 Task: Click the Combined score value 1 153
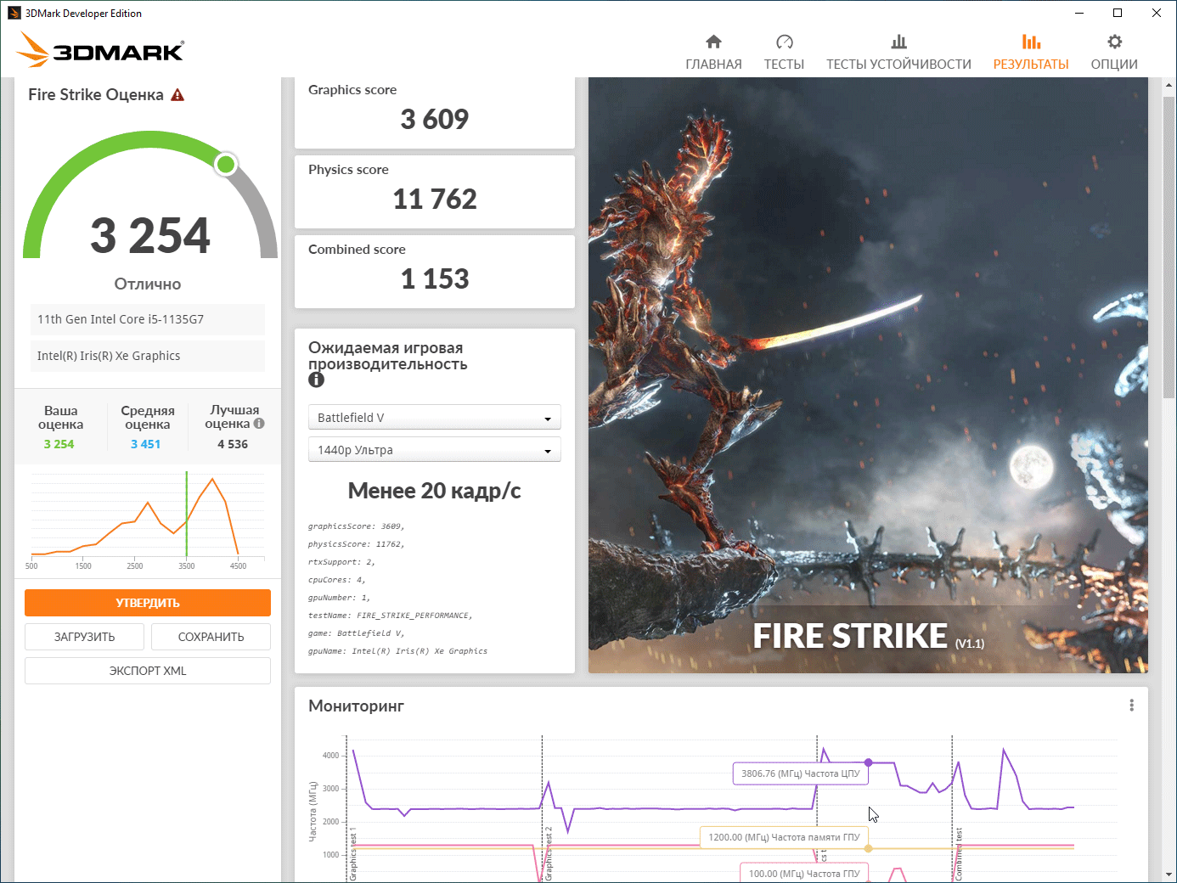[x=435, y=278]
